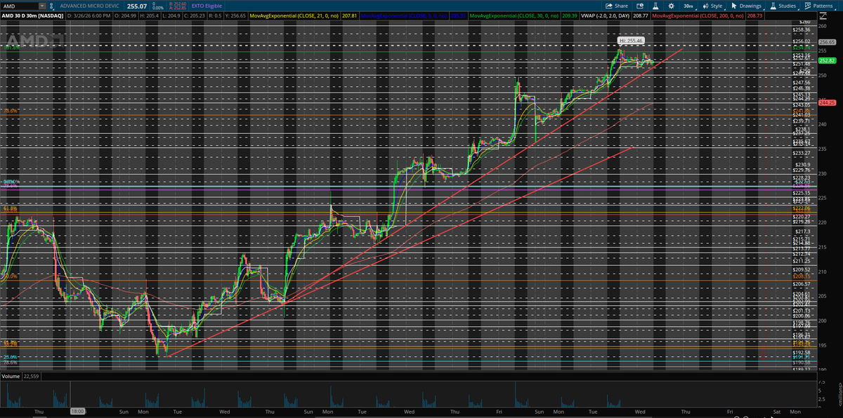
Task: Click the blue 252.82 price bubble
Action: (x=827, y=61)
